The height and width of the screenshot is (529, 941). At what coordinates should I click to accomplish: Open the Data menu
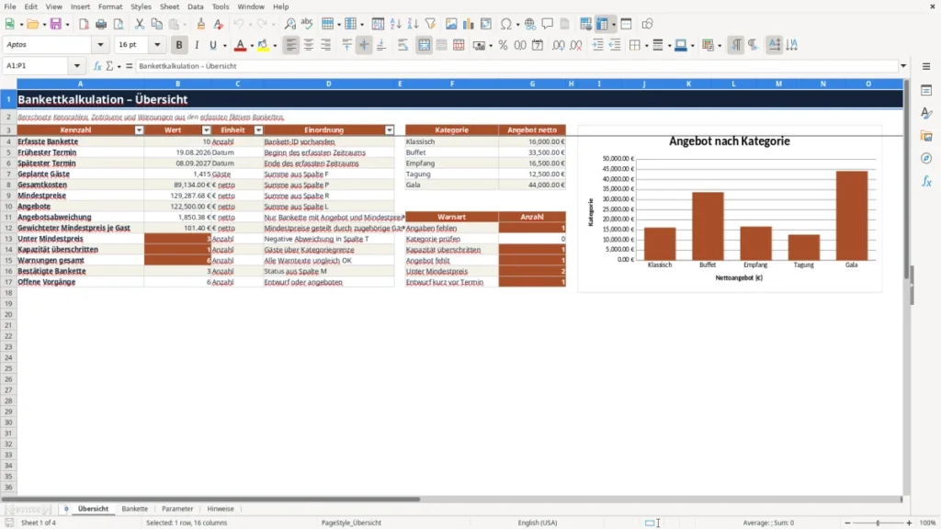pyautogui.click(x=196, y=6)
